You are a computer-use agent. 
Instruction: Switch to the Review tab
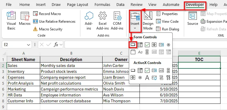(137, 5)
